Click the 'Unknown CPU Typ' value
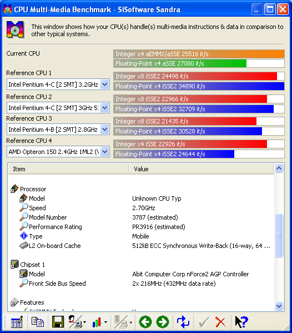Image resolution: width=292 pixels, height=333 pixels. tap(157, 198)
